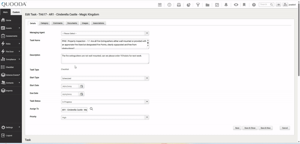The image size is (300, 144).
Task: Click in the Description text area
Action: [105, 58]
